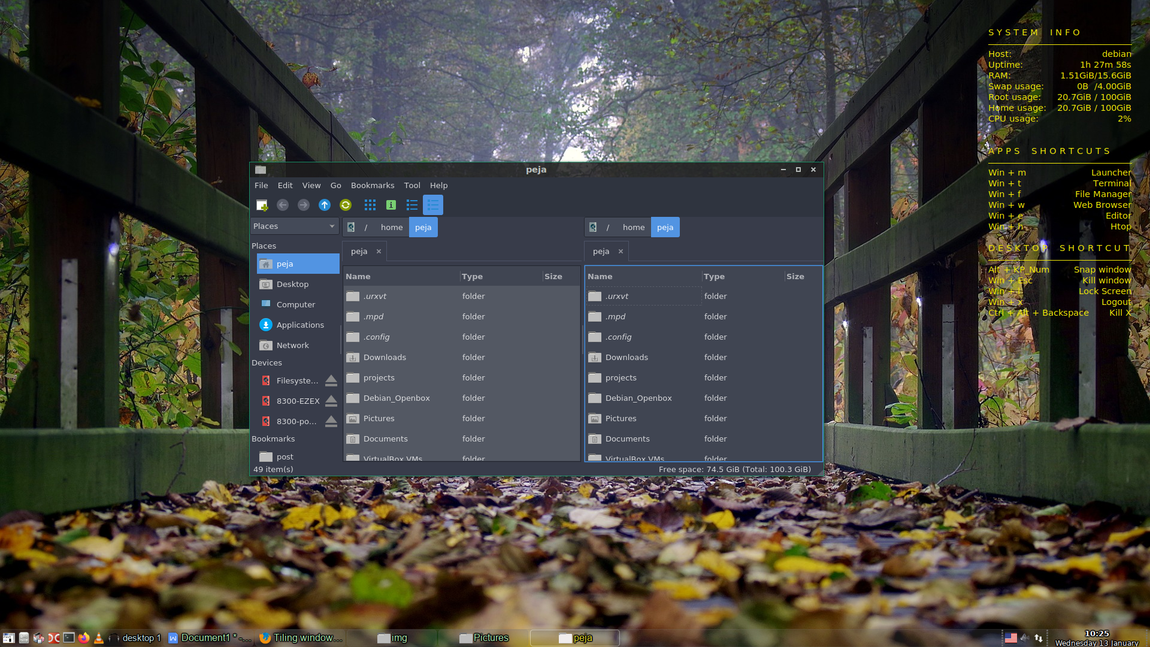Open terminal from the taskbar launcher
This screenshot has height=647, width=1150.
point(69,638)
